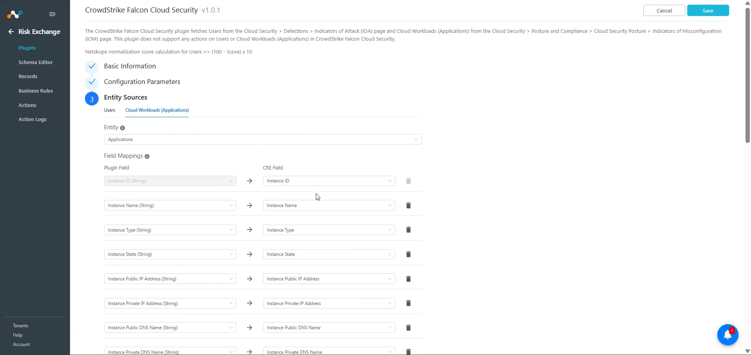Viewport: 751px width, 355px height.
Task: Collapse the sidebar with the menu toggle icon
Action: pos(52,14)
